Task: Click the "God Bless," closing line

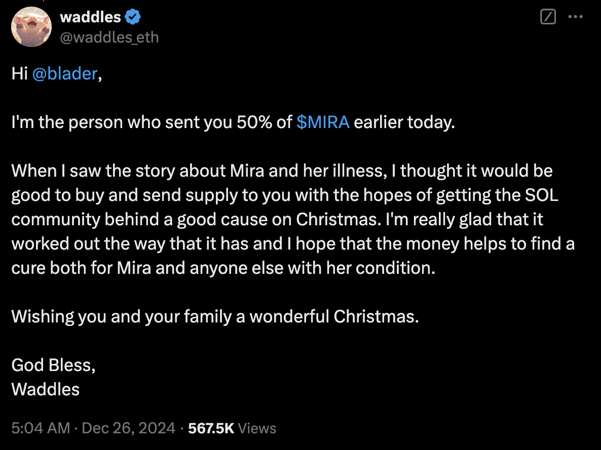Action: tap(53, 365)
